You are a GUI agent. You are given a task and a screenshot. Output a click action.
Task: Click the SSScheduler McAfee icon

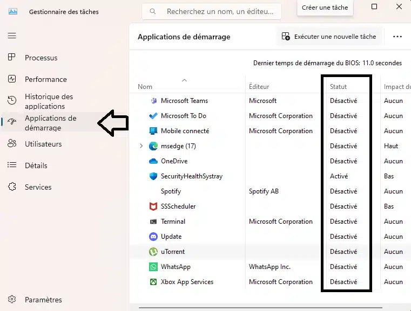click(153, 206)
